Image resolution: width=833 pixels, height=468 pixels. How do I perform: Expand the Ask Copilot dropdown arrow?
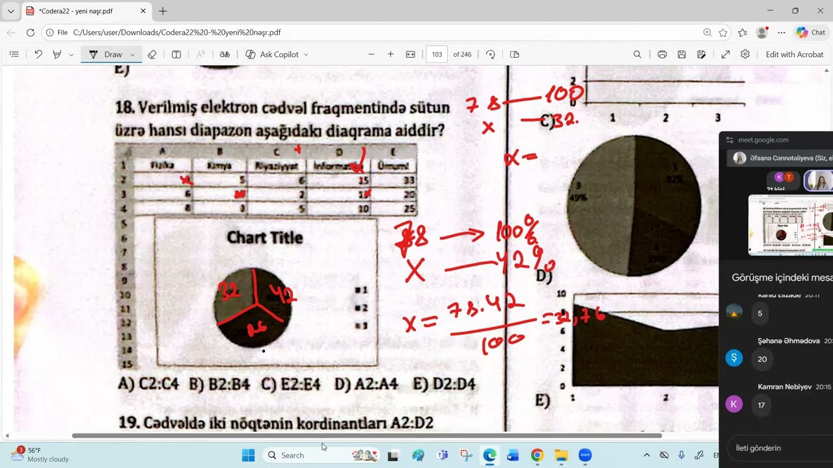(x=307, y=55)
